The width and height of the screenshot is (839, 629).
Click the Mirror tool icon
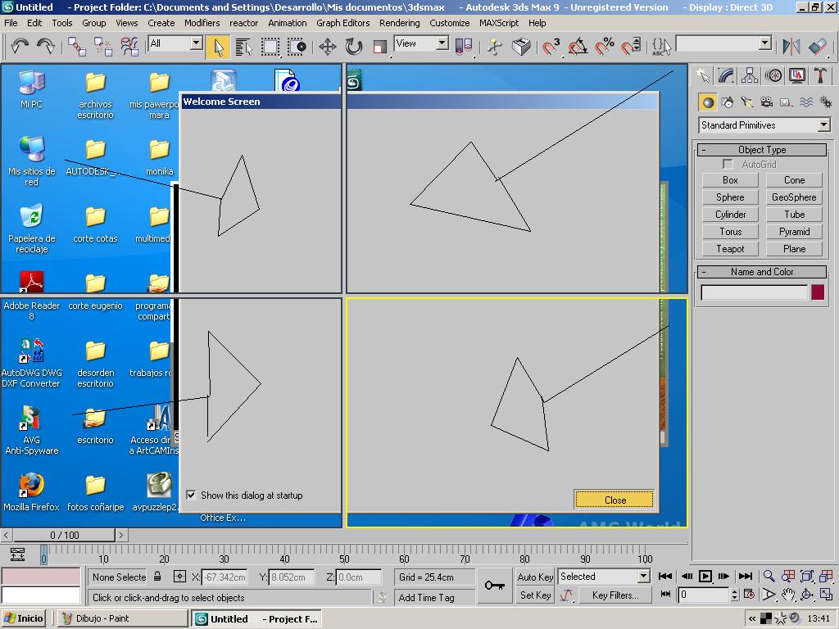tap(791, 47)
